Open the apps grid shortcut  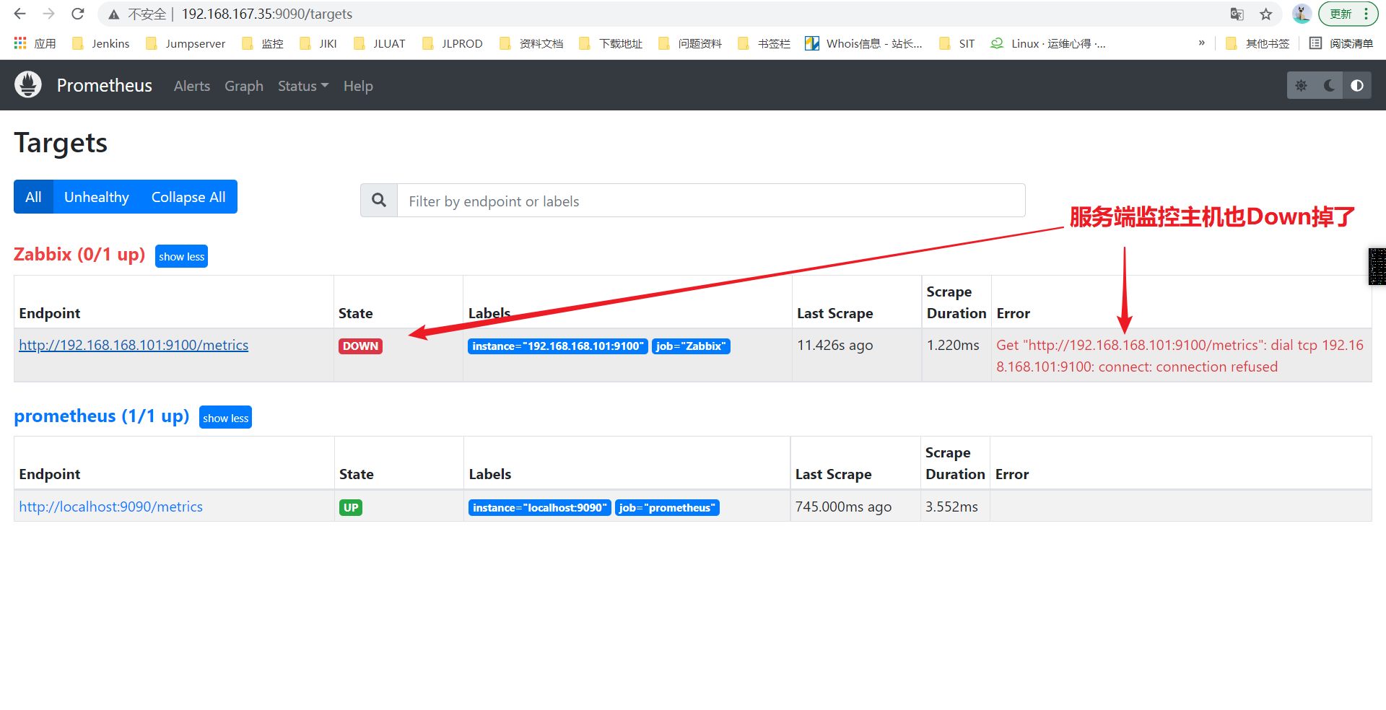click(x=35, y=43)
